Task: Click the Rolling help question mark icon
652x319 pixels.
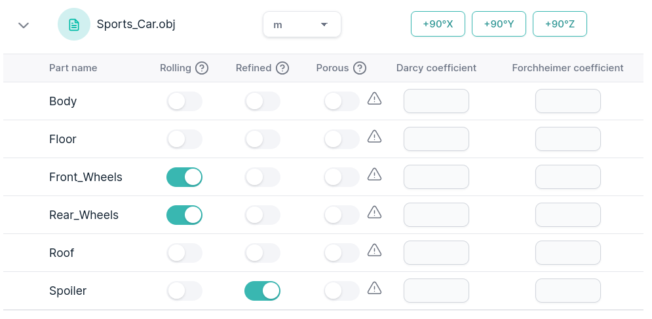Action: 202,68
